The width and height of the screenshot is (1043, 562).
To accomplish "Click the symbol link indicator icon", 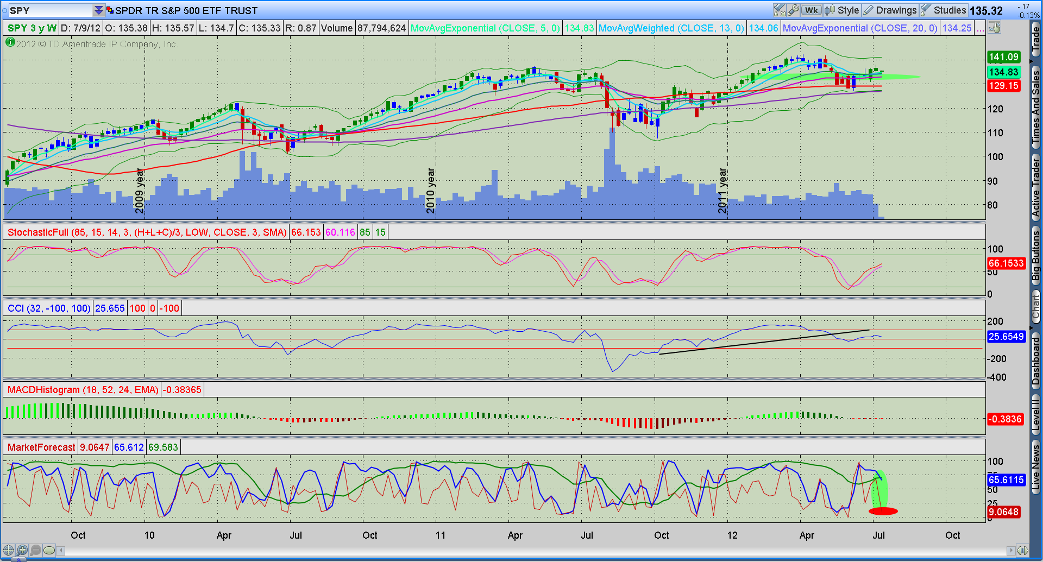I will (4, 10).
